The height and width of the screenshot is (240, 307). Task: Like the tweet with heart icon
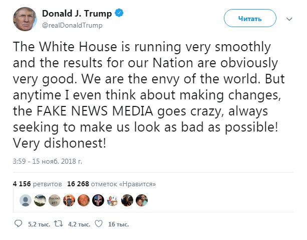pos(99,223)
